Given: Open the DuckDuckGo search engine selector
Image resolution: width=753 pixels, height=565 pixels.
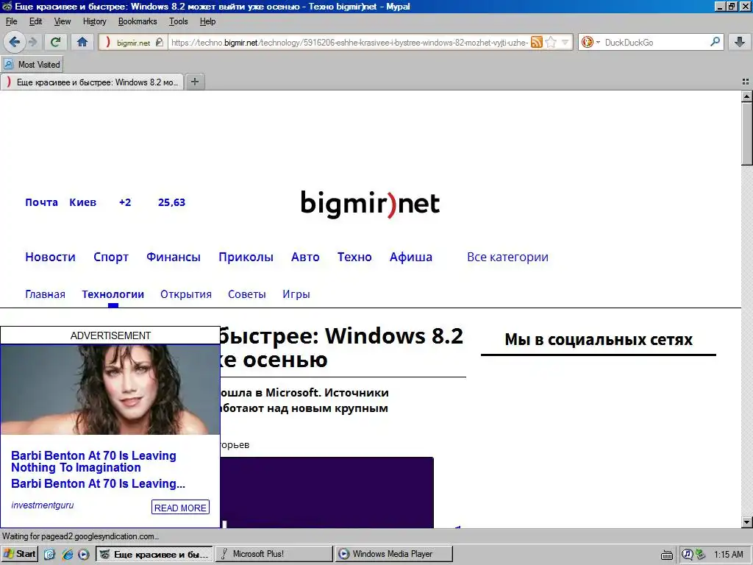Looking at the screenshot, I should point(590,42).
